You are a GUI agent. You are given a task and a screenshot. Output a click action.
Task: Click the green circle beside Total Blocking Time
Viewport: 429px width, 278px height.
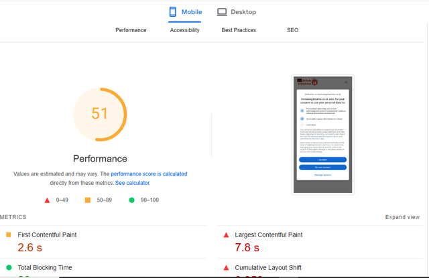coord(9,267)
